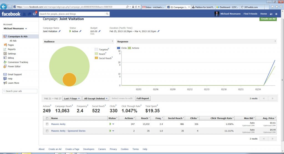
Task: Click the Full Report button
Action: coord(143,98)
